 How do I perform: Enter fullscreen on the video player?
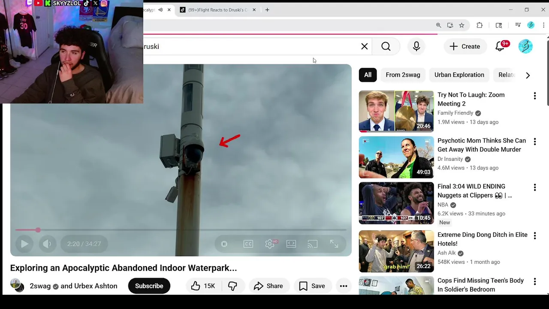click(334, 244)
